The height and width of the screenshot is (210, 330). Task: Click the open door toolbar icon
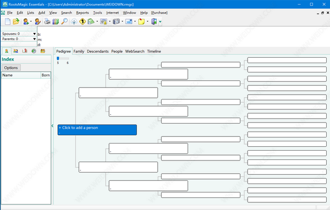click(154, 21)
